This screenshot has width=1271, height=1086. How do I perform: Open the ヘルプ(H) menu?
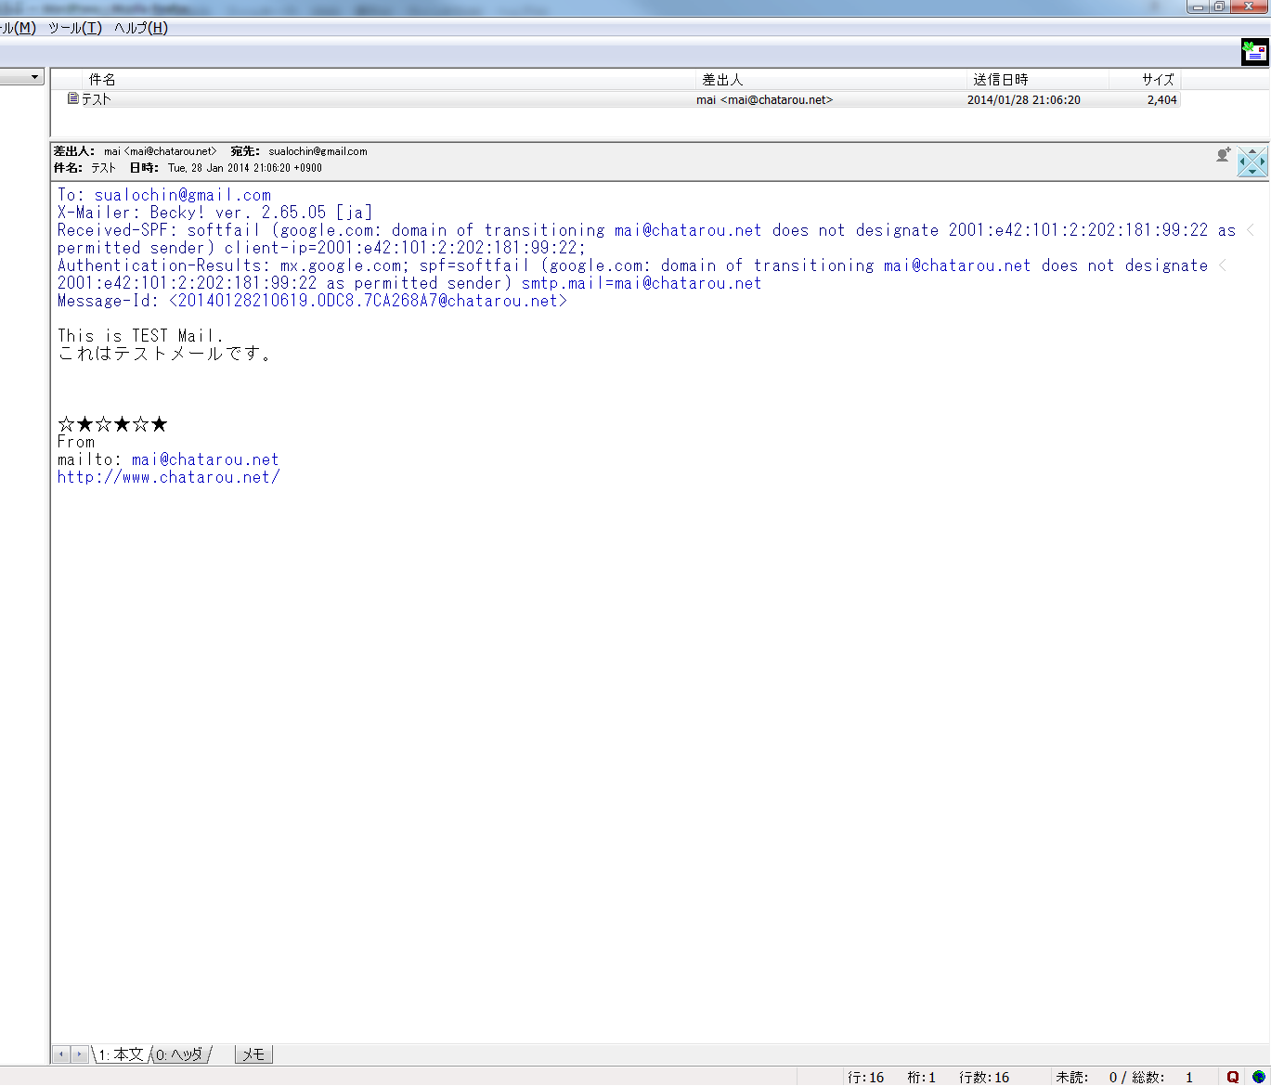point(141,28)
